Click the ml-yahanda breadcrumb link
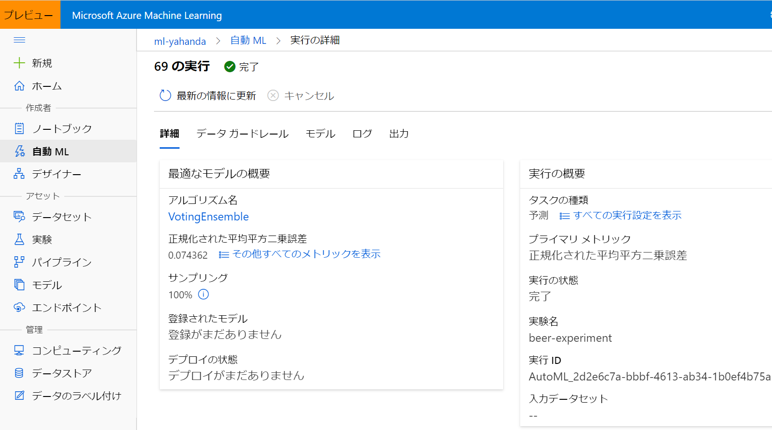Screen dimensions: 772x430 [180, 41]
